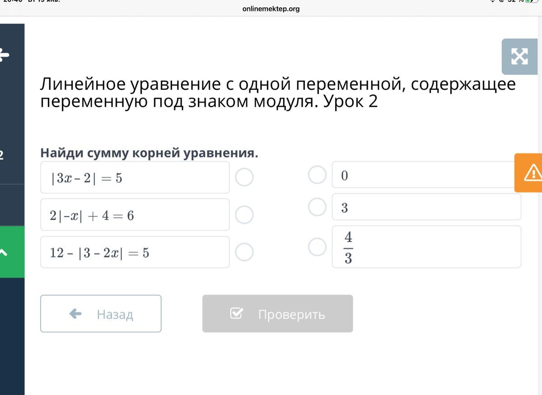Click the answer box containing 3
The image size is (542, 395).
tap(426, 207)
